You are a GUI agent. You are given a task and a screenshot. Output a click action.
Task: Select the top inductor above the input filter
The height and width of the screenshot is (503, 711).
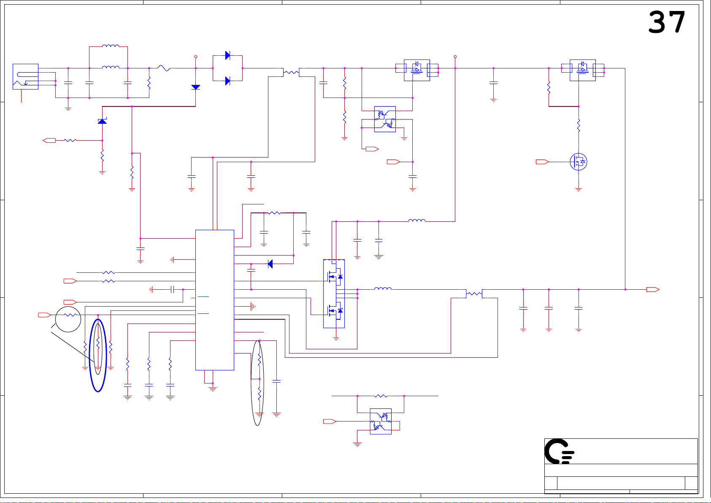[111, 46]
